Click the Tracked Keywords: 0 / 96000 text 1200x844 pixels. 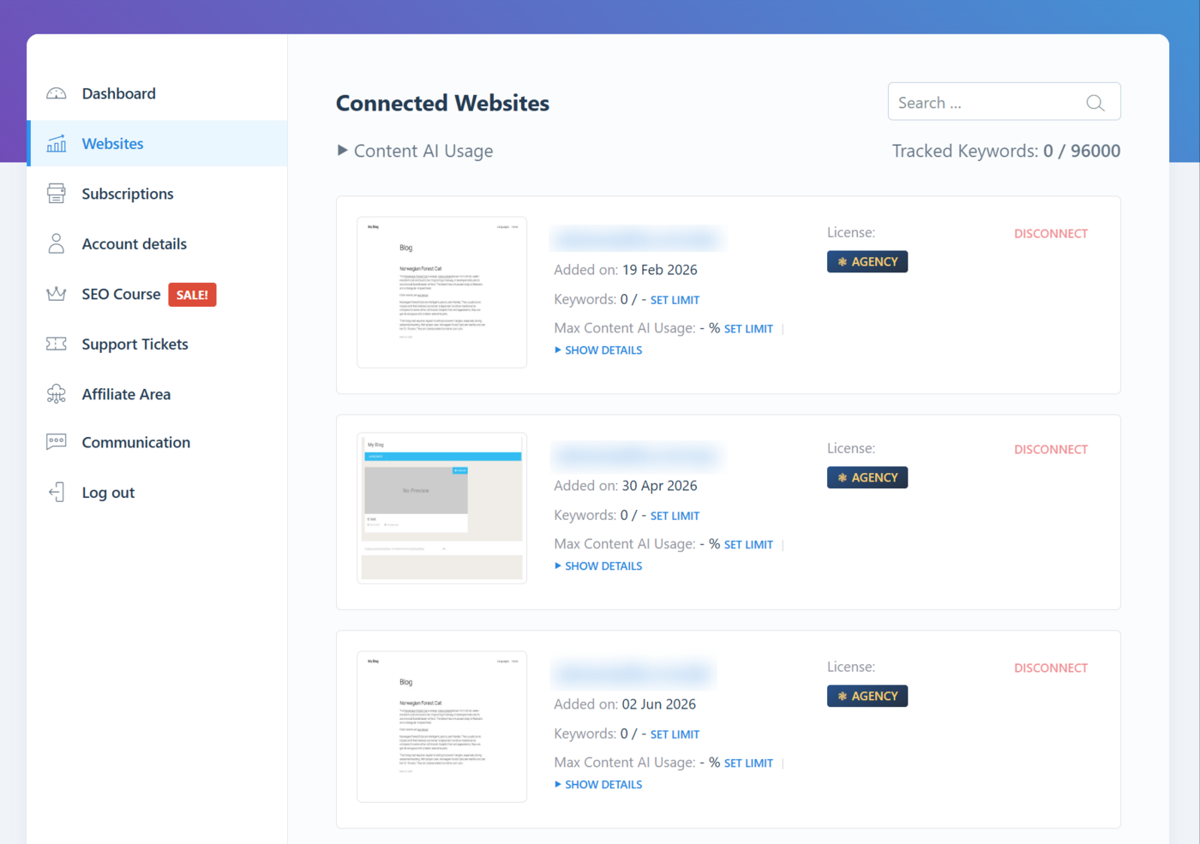(x=1006, y=151)
